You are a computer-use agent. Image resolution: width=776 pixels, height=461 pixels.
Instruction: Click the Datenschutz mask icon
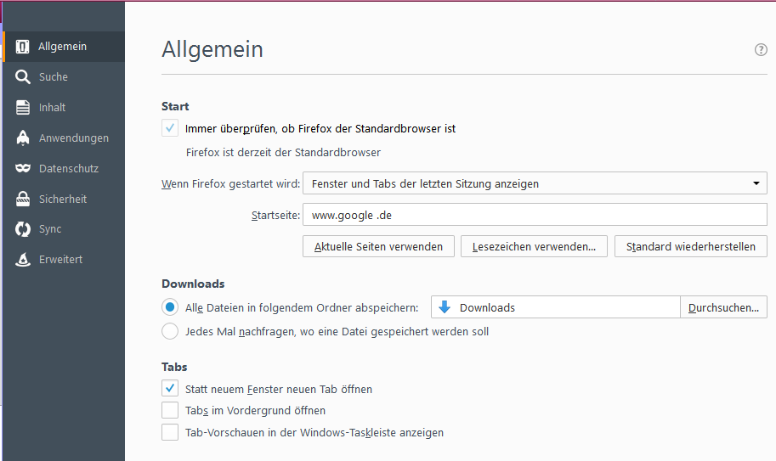point(22,168)
